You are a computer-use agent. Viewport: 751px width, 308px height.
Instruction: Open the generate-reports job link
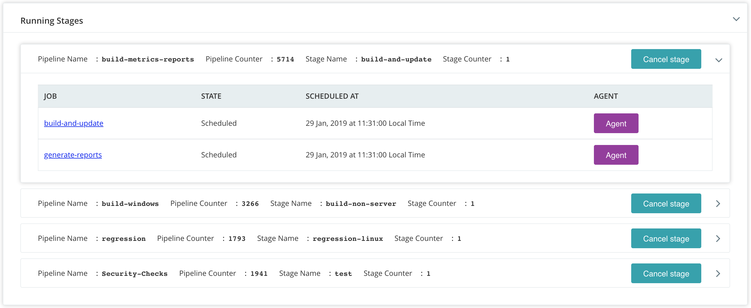point(73,155)
